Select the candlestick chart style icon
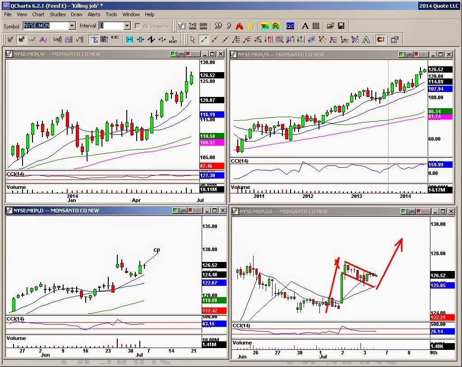The height and width of the screenshot is (367, 462). 22,40
